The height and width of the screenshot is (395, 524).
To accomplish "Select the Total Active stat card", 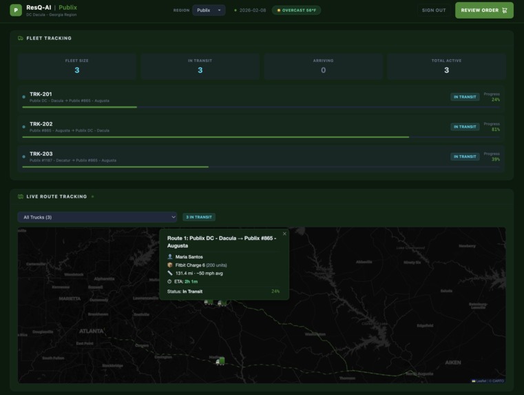I will click(446, 66).
